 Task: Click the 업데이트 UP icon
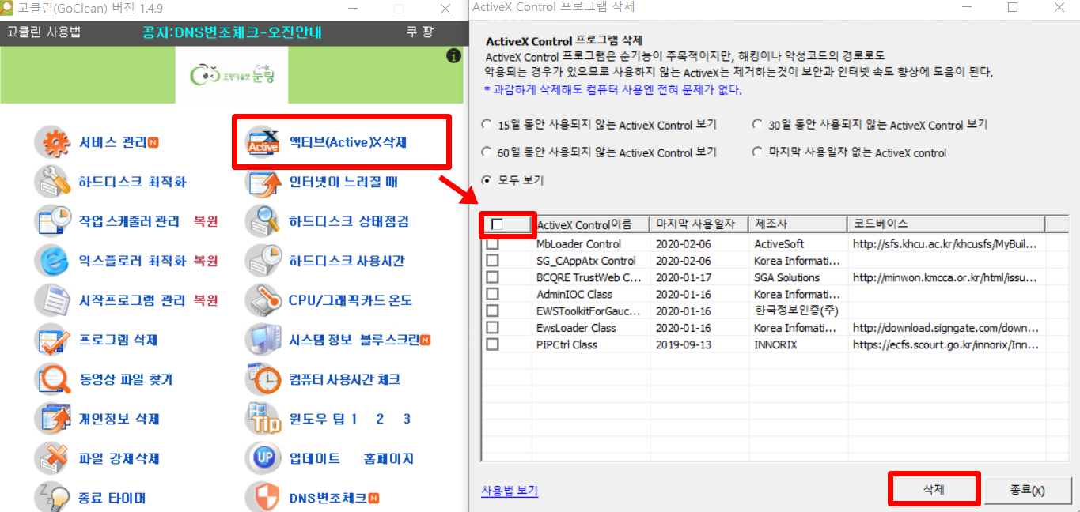tap(263, 458)
